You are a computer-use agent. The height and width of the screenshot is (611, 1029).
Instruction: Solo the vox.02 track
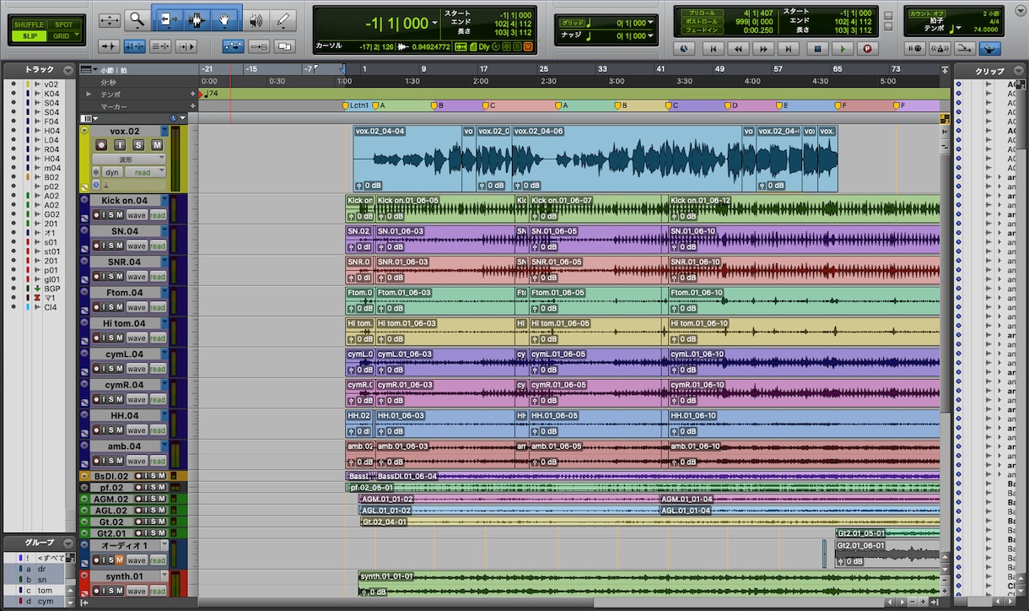pos(138,145)
